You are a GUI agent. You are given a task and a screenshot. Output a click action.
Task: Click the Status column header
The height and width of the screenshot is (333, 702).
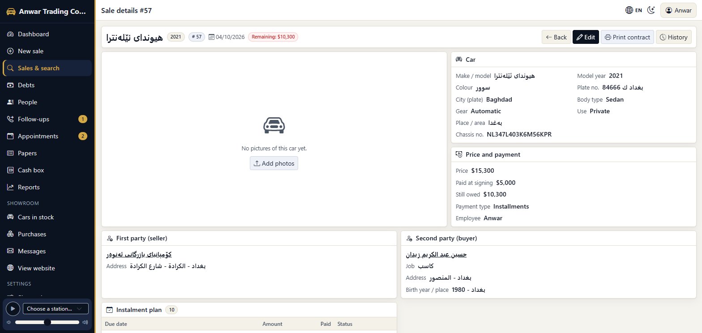345,324
